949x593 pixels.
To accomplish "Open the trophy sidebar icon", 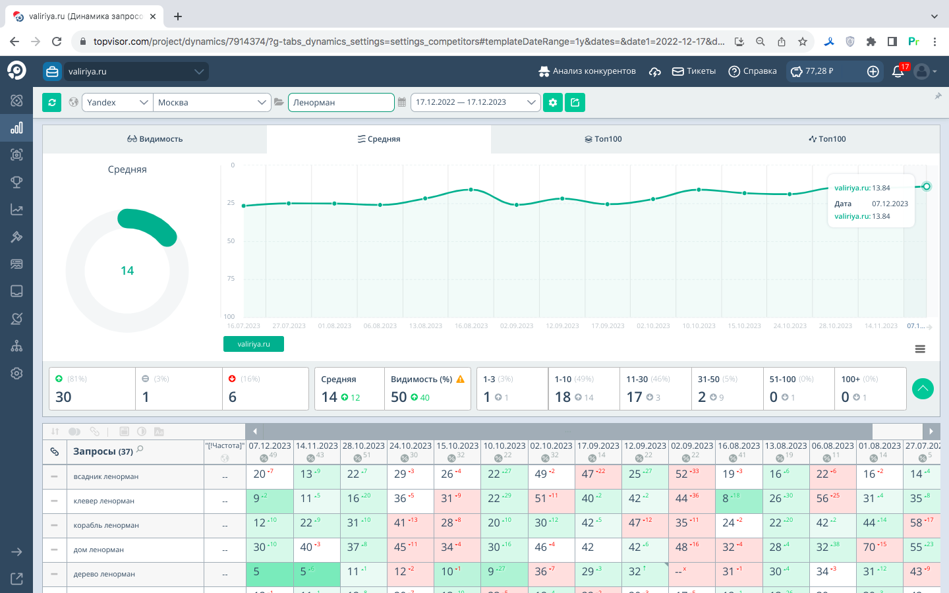I will (x=16, y=183).
